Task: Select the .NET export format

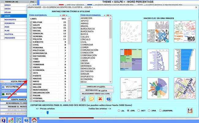Action: click(139, 110)
